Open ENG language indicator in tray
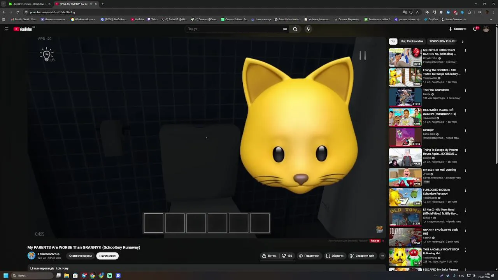 pos(461,276)
